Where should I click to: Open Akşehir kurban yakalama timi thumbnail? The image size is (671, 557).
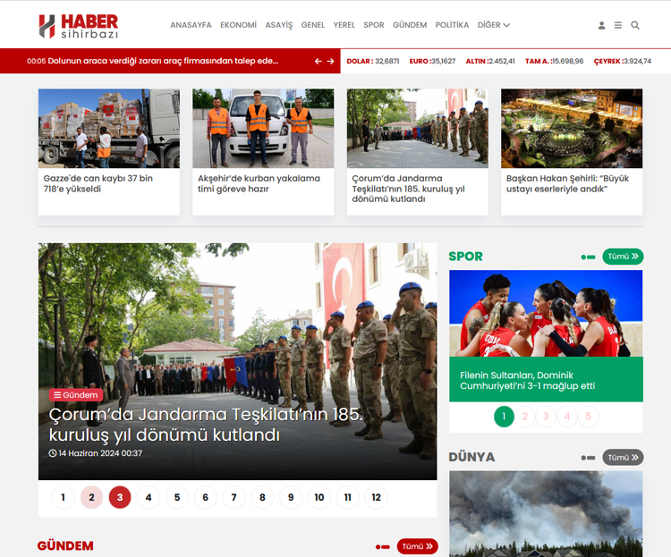pyautogui.click(x=263, y=128)
